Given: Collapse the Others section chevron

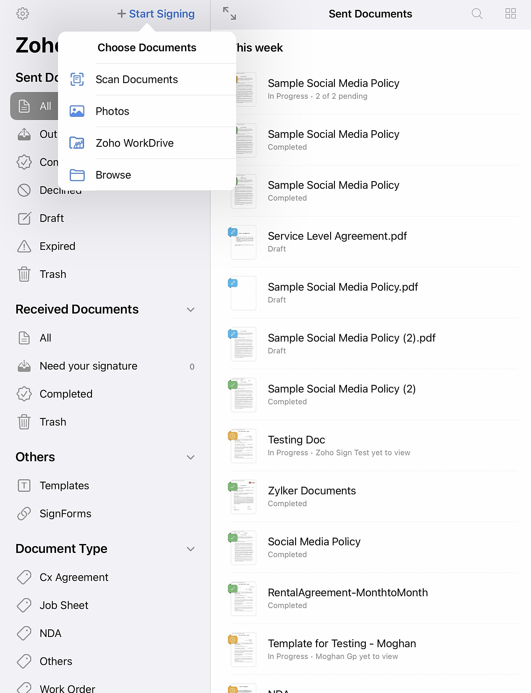Looking at the screenshot, I should (191, 457).
